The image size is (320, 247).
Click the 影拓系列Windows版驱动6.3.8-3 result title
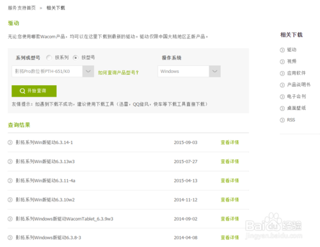[48, 237]
